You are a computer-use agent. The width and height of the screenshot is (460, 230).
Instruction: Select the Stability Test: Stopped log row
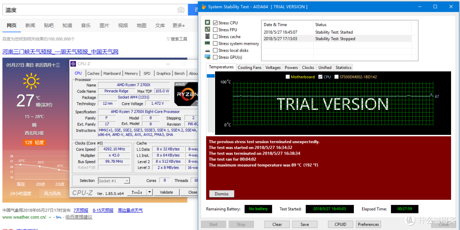337,39
